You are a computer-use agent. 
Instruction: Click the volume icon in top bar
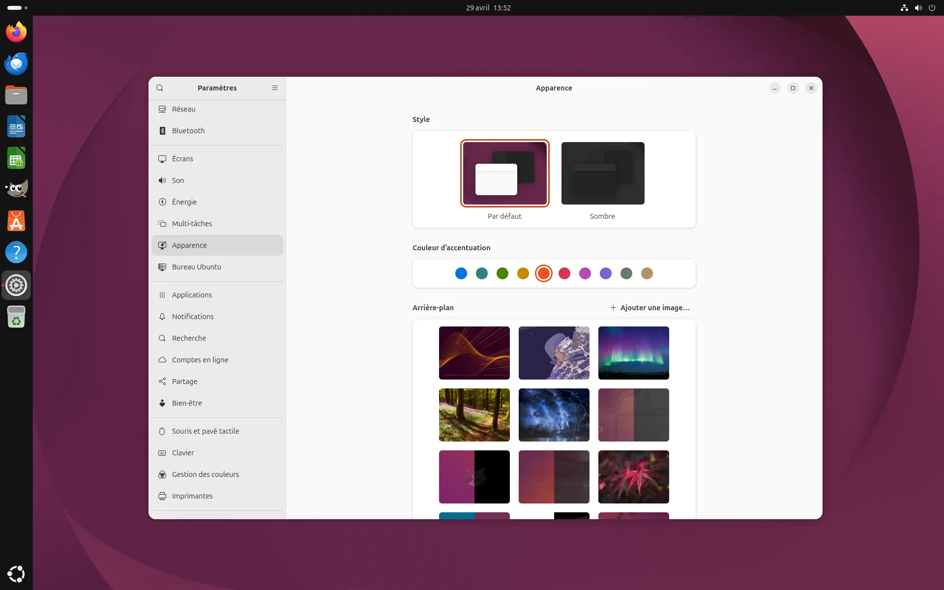[x=918, y=8]
